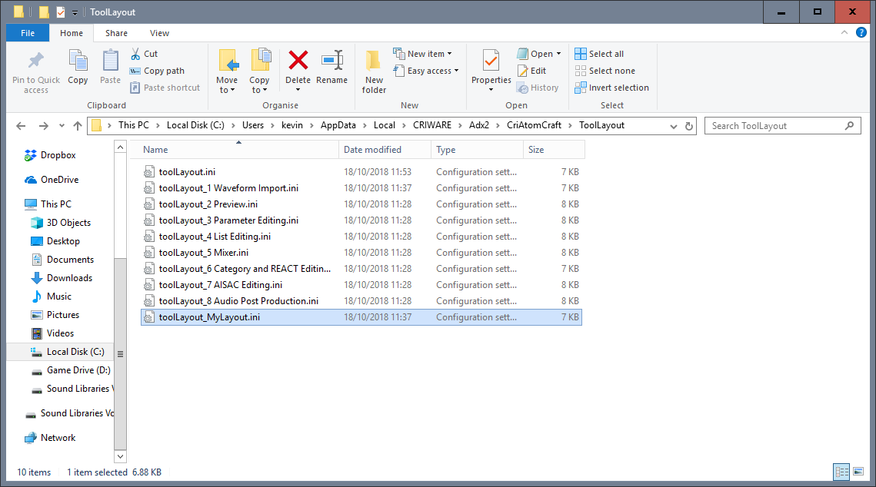Open the recent locations dropdown arrow
The width and height of the screenshot is (876, 487).
click(x=62, y=126)
